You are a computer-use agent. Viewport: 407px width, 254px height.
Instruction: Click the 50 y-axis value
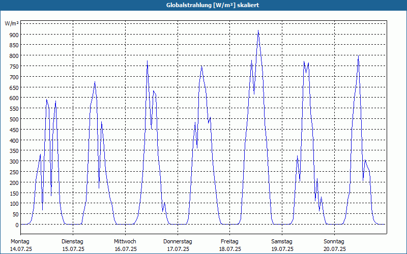click(15, 214)
